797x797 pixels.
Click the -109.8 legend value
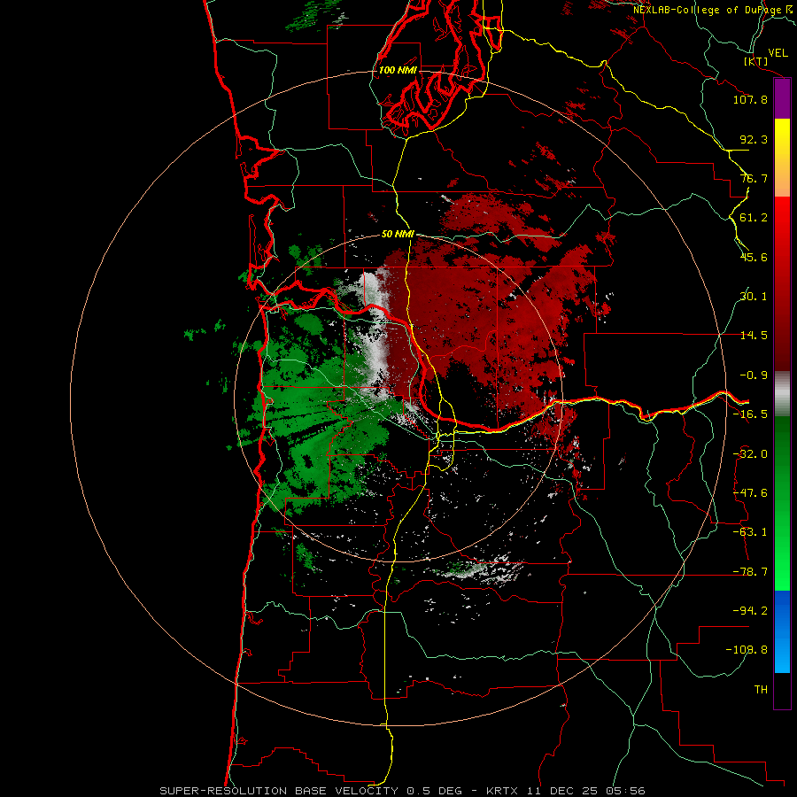(x=747, y=650)
